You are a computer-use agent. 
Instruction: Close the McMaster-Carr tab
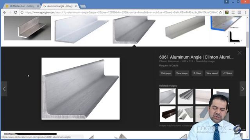coord(38,6)
